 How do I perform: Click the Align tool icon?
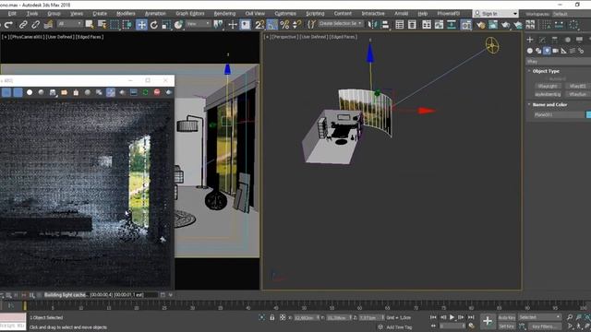[385, 25]
